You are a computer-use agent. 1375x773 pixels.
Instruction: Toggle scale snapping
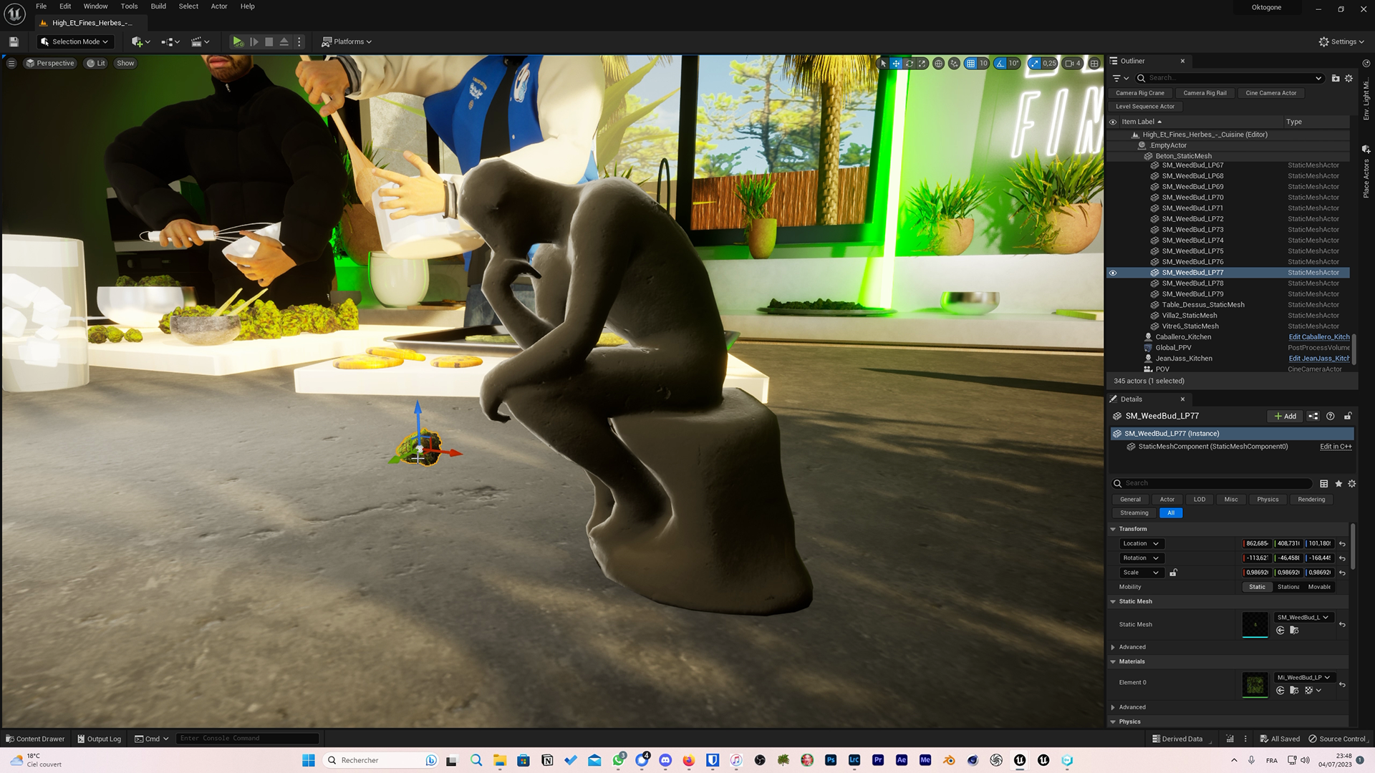point(1034,63)
